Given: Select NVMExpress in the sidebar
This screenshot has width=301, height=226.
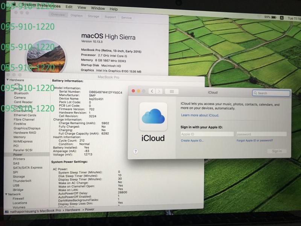Looking at the screenshot, I should 23,142.
